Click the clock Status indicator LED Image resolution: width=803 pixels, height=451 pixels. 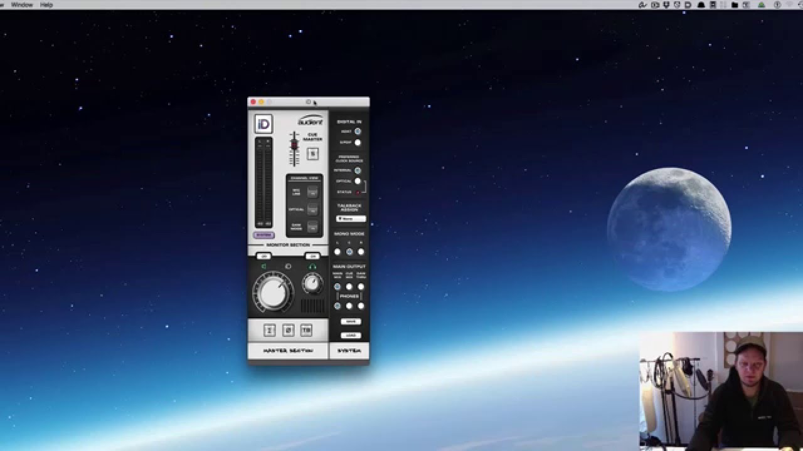358,192
